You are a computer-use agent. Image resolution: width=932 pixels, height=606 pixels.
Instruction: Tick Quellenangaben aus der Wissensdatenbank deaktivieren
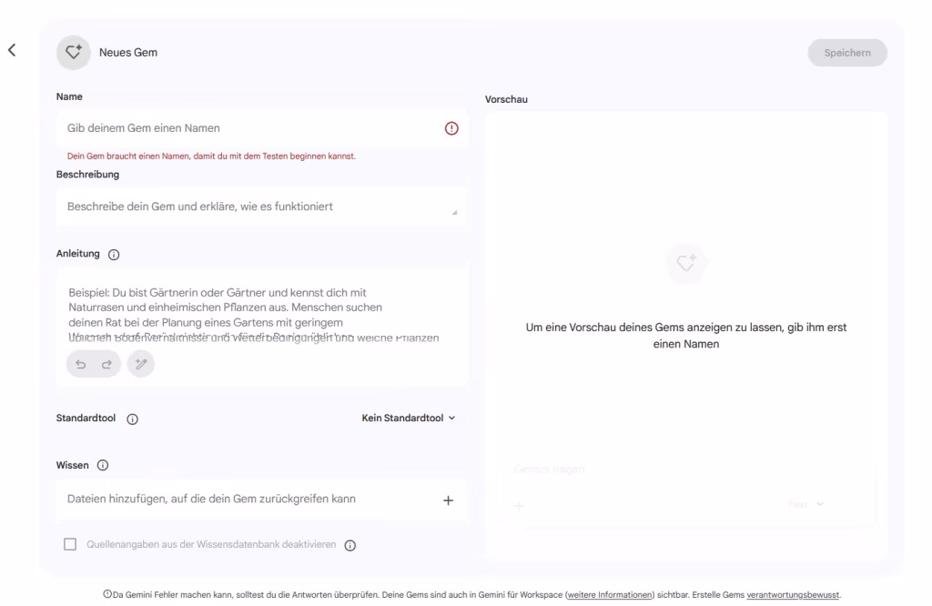click(70, 544)
